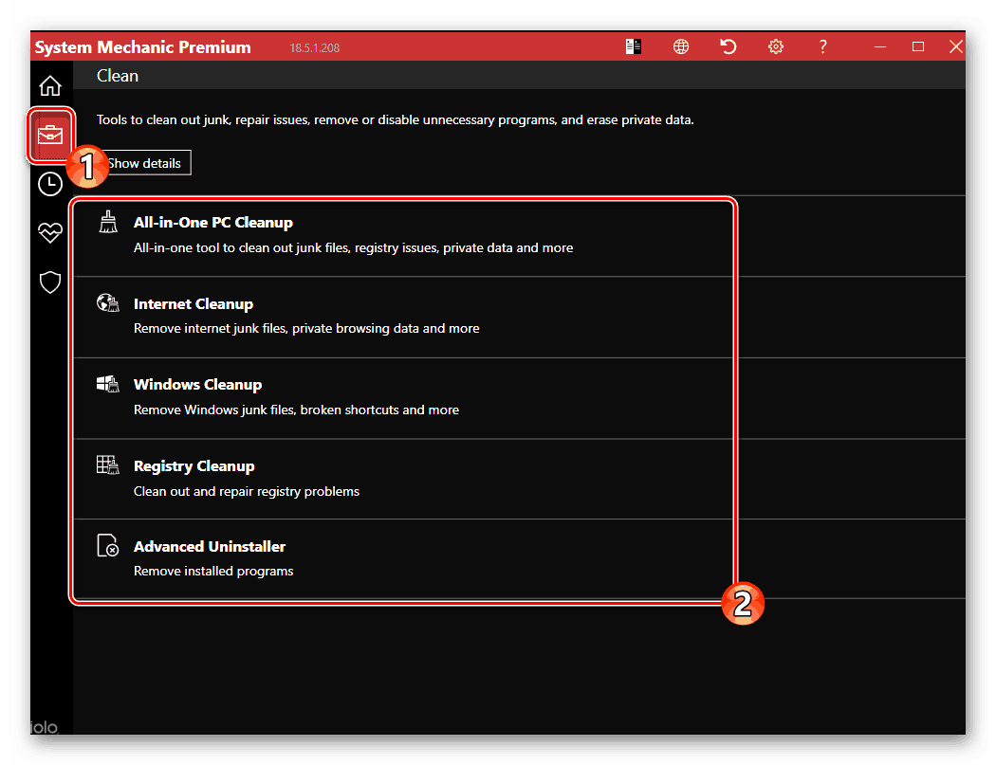This screenshot has height=765, width=996.
Task: Open the LiveBoost heart icon in sidebar
Action: click(50, 233)
